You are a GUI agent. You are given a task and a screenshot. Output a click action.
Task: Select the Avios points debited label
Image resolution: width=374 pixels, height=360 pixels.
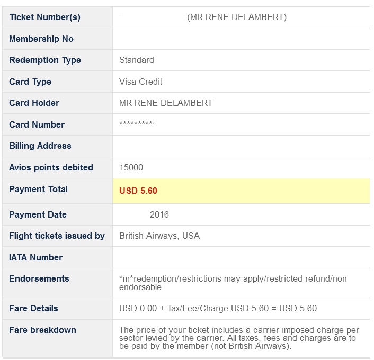pyautogui.click(x=51, y=168)
